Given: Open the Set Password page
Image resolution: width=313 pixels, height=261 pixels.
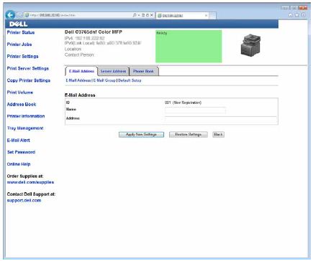Looking at the screenshot, I should point(21,152).
